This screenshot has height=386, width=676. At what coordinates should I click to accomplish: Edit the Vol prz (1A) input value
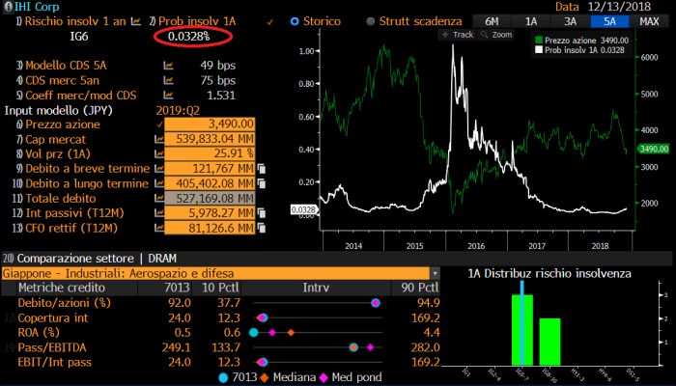209,154
